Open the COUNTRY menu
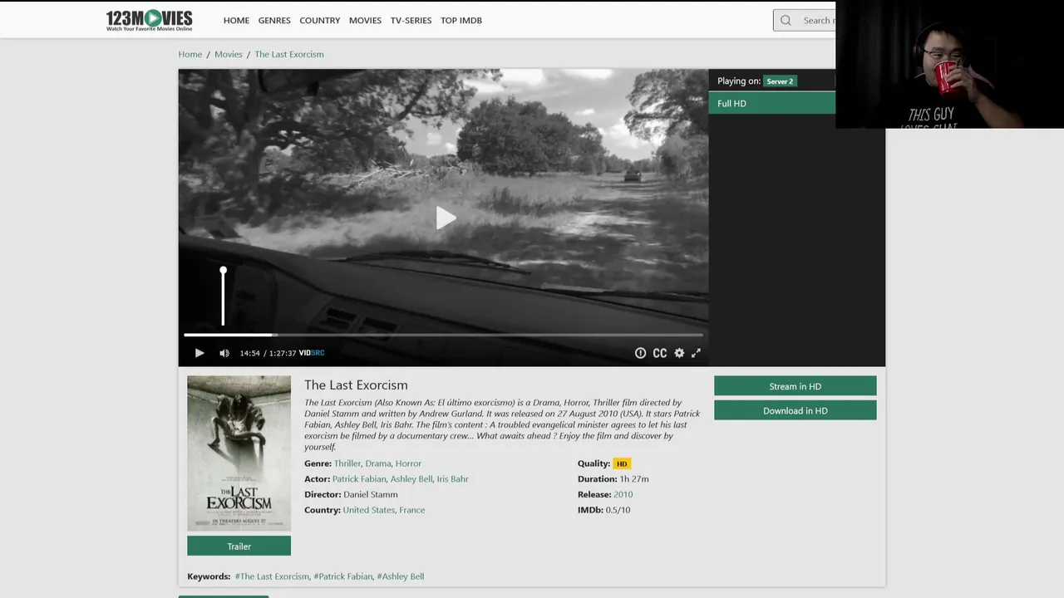Screen dimensions: 1064x598 [320, 21]
